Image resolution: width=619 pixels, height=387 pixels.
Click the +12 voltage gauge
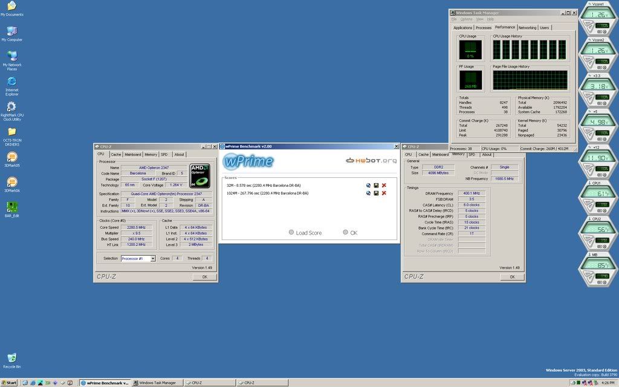click(598, 161)
